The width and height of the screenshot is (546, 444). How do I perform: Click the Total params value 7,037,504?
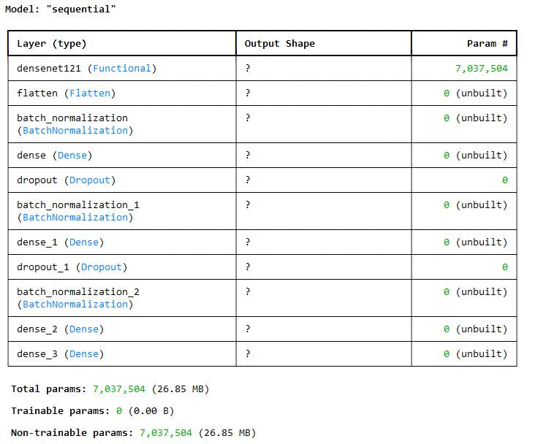tap(118, 388)
